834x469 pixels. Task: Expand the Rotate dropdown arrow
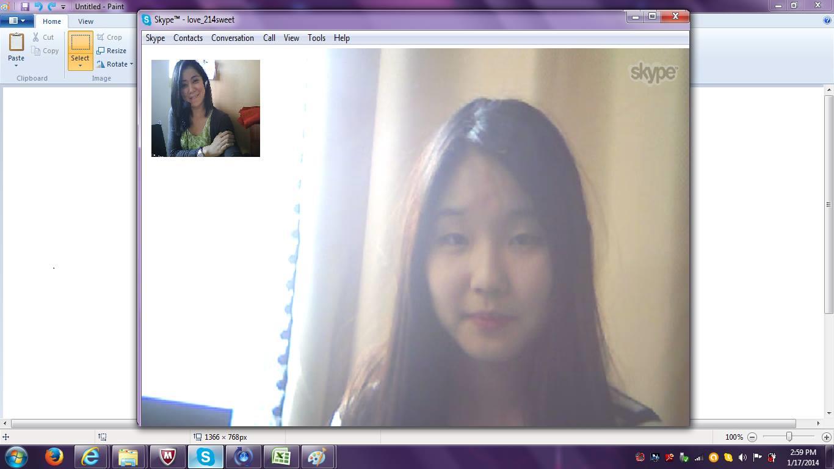[131, 64]
